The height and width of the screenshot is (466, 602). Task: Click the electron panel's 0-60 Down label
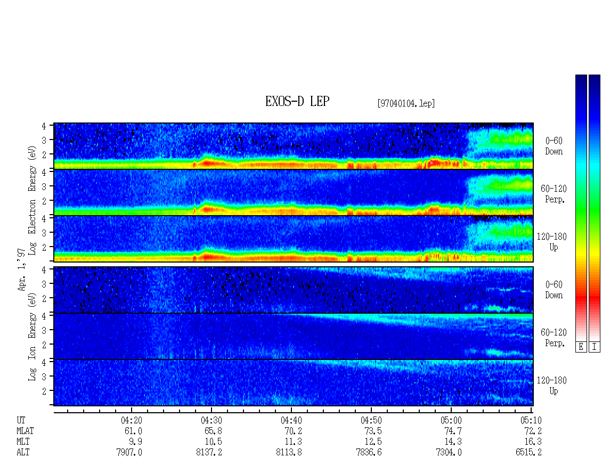tap(554, 146)
